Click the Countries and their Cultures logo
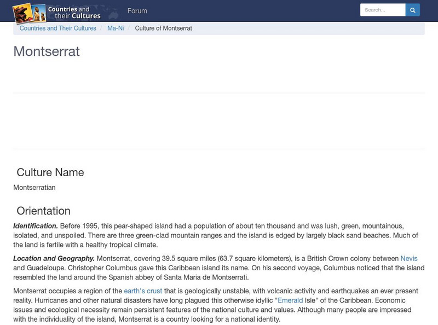 click(57, 13)
